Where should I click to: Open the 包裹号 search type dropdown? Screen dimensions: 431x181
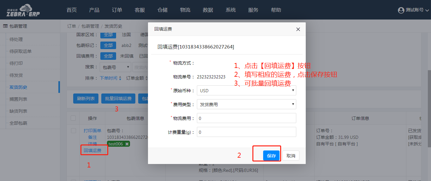pos(115,67)
